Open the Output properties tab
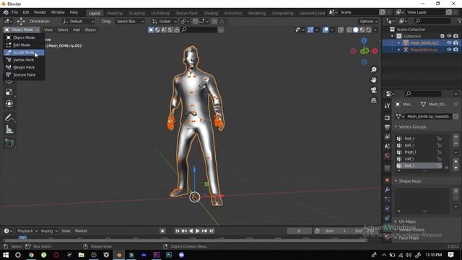This screenshot has width=462, height=260. pyautogui.click(x=387, y=127)
